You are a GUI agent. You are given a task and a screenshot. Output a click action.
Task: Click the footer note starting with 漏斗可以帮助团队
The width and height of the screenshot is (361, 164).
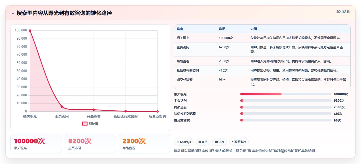pyautogui.click(x=245, y=151)
